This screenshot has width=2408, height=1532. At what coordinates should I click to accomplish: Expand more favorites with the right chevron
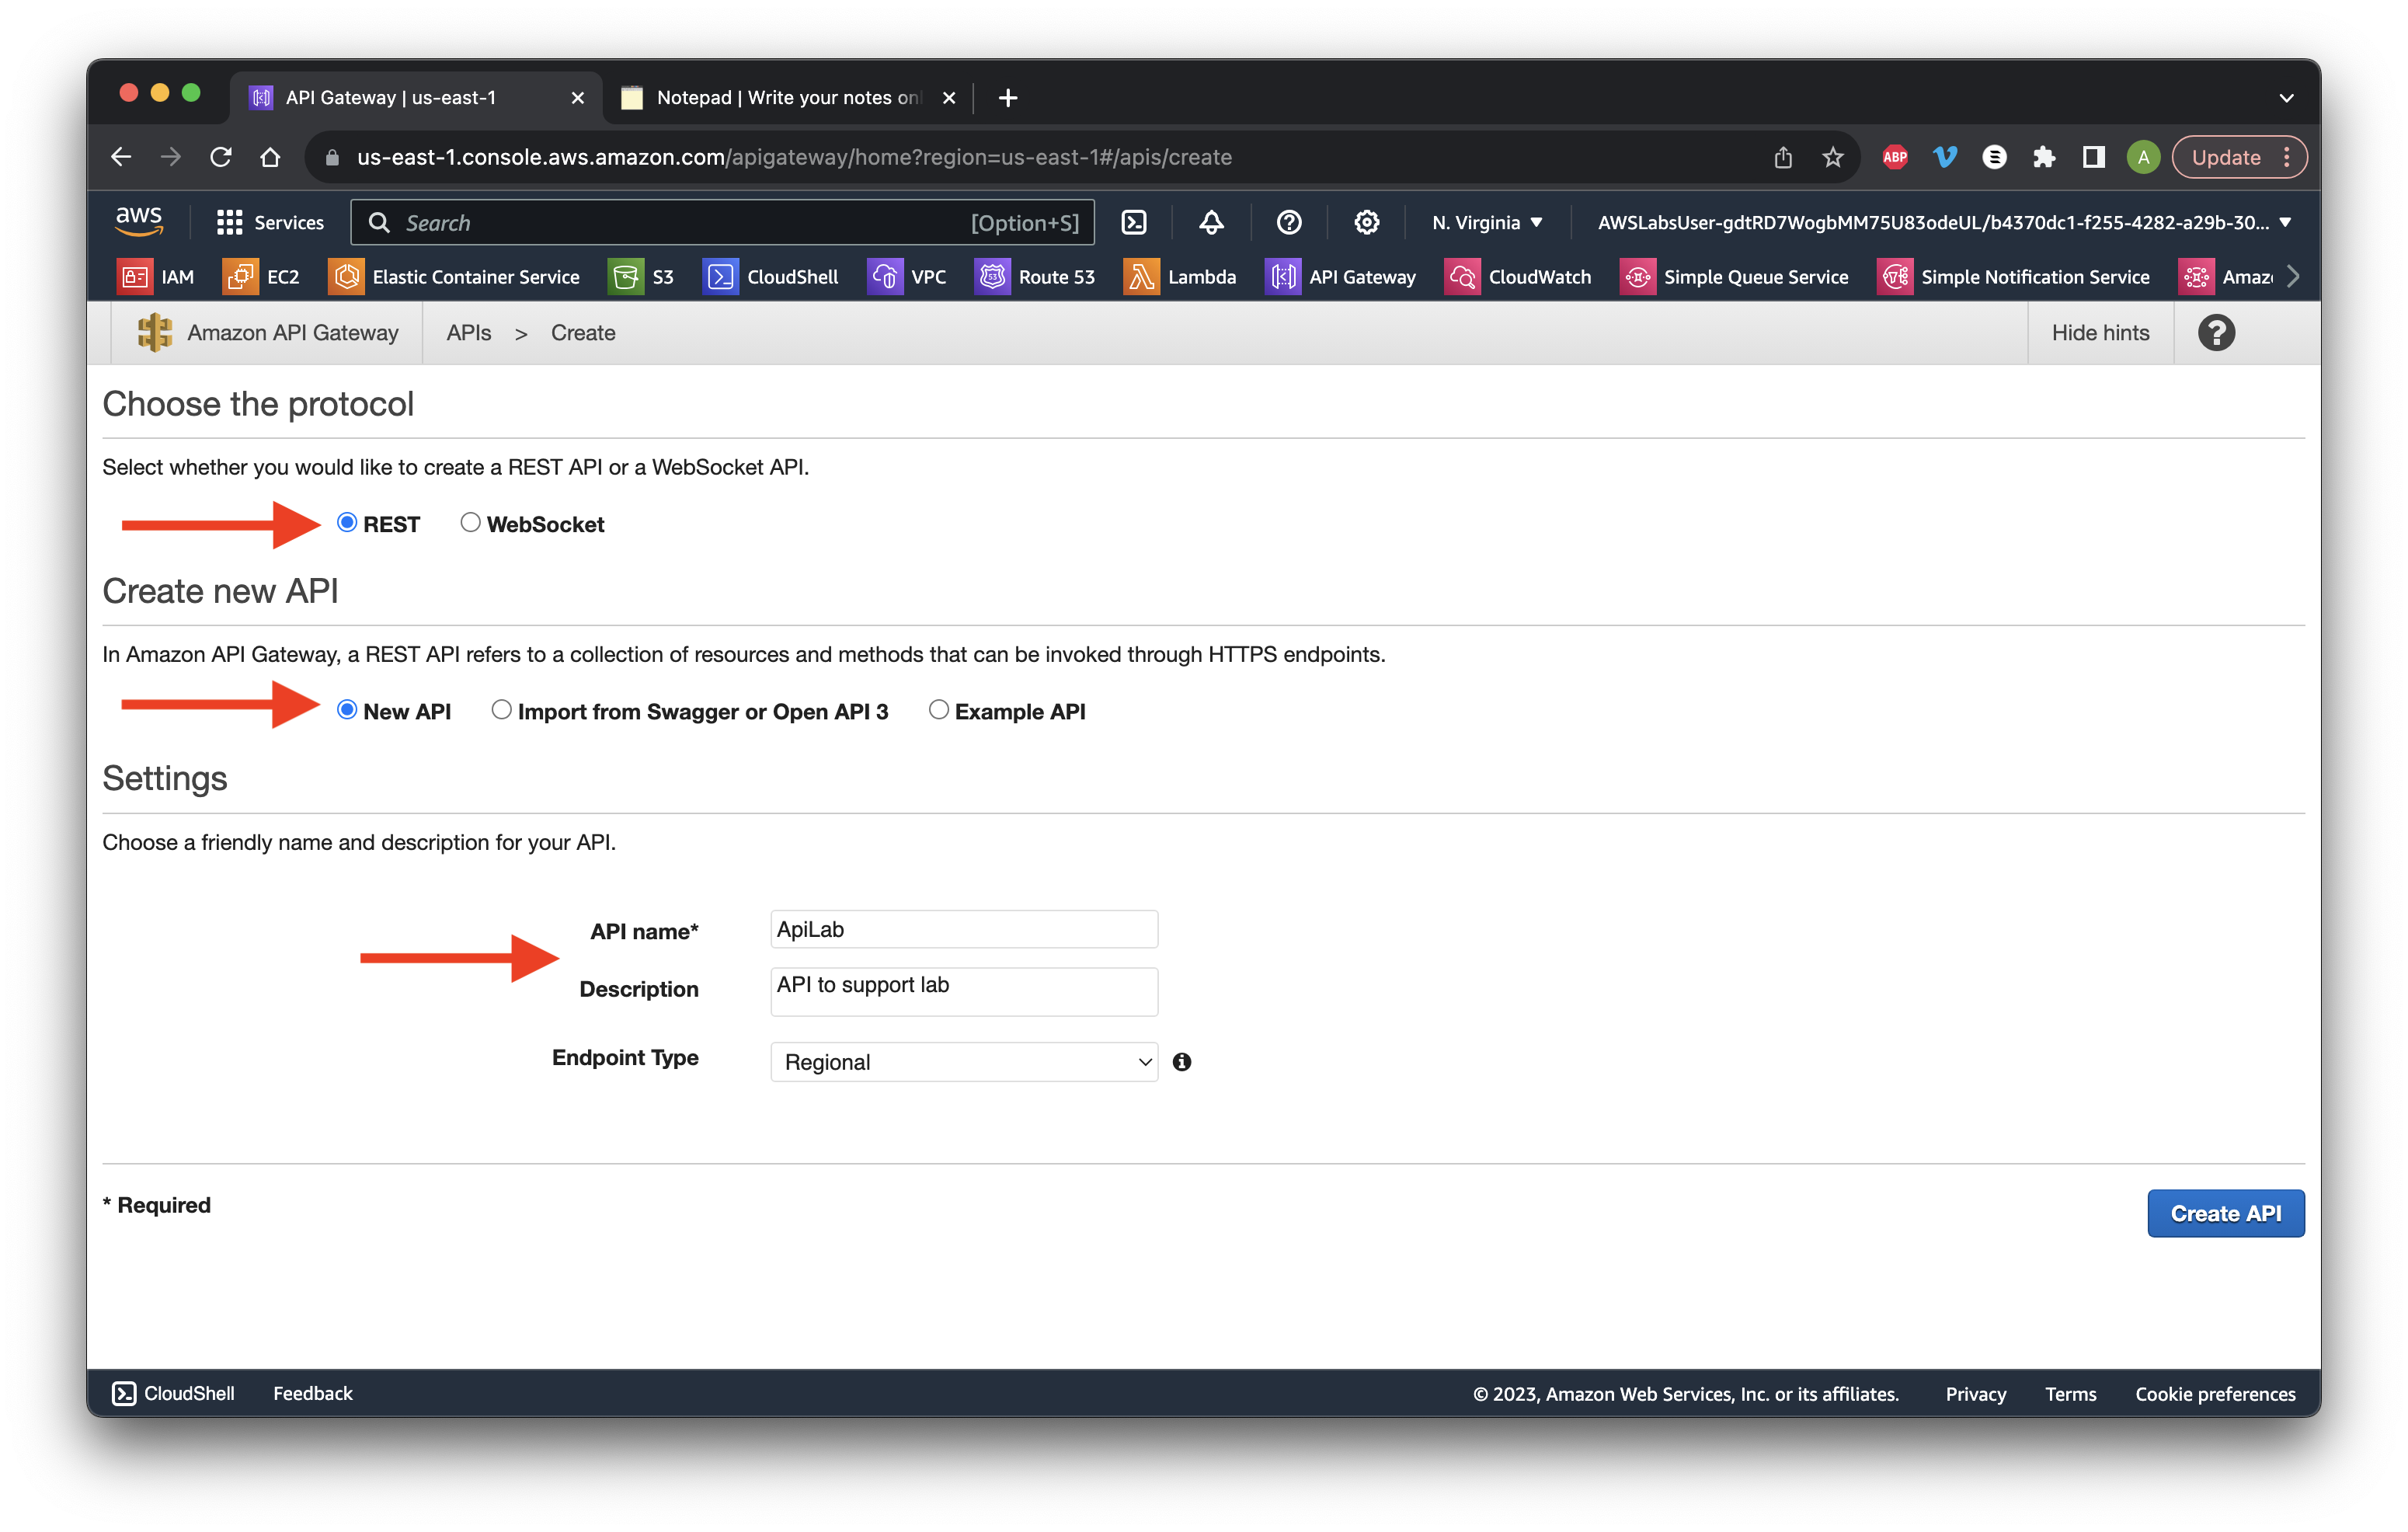2293,277
